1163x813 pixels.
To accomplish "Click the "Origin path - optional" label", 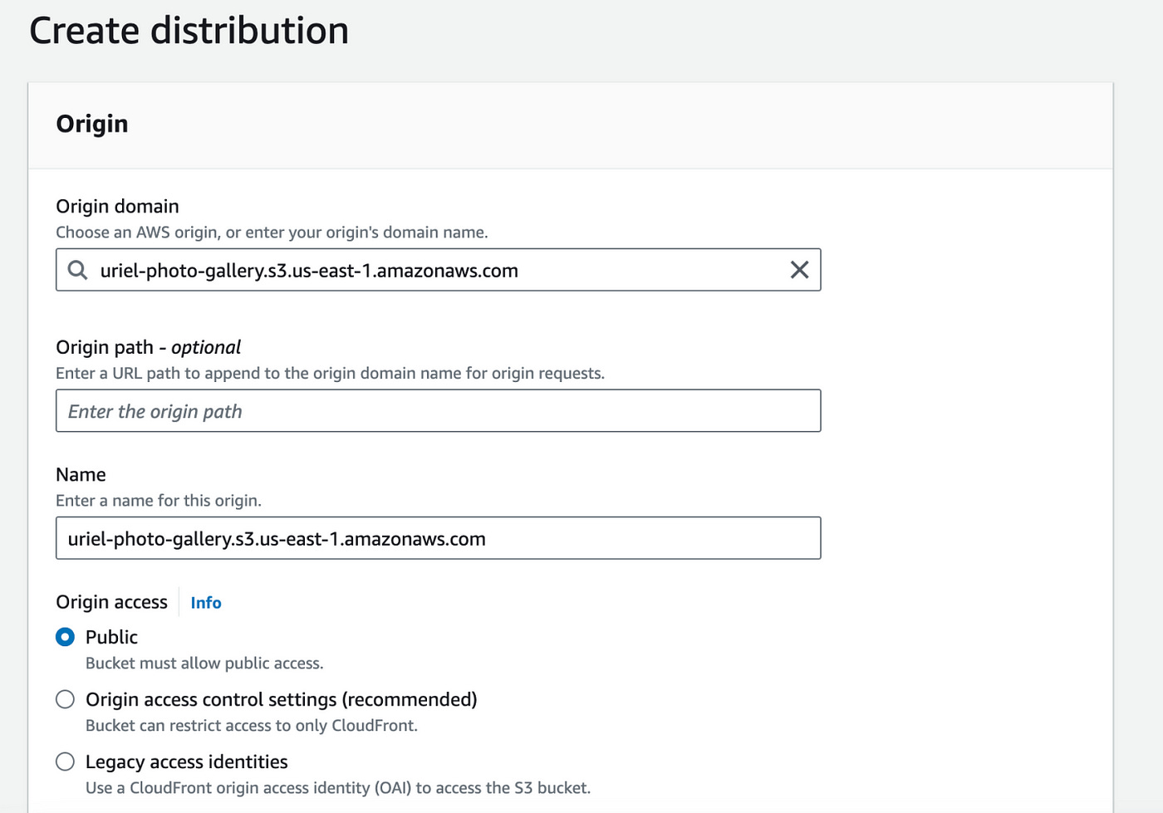I will (148, 347).
